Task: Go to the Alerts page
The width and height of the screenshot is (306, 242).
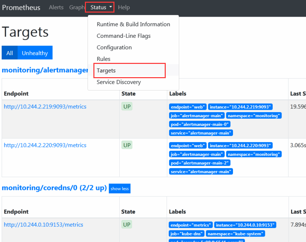Action: click(56, 7)
